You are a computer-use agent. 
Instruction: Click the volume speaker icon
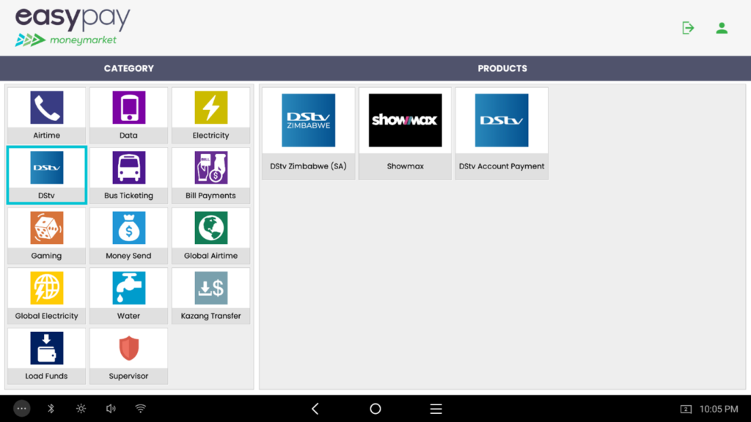click(x=111, y=409)
